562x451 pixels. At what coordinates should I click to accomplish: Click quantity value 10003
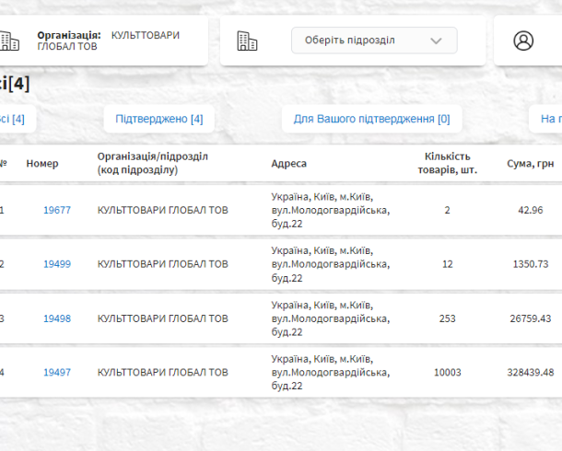click(x=448, y=373)
